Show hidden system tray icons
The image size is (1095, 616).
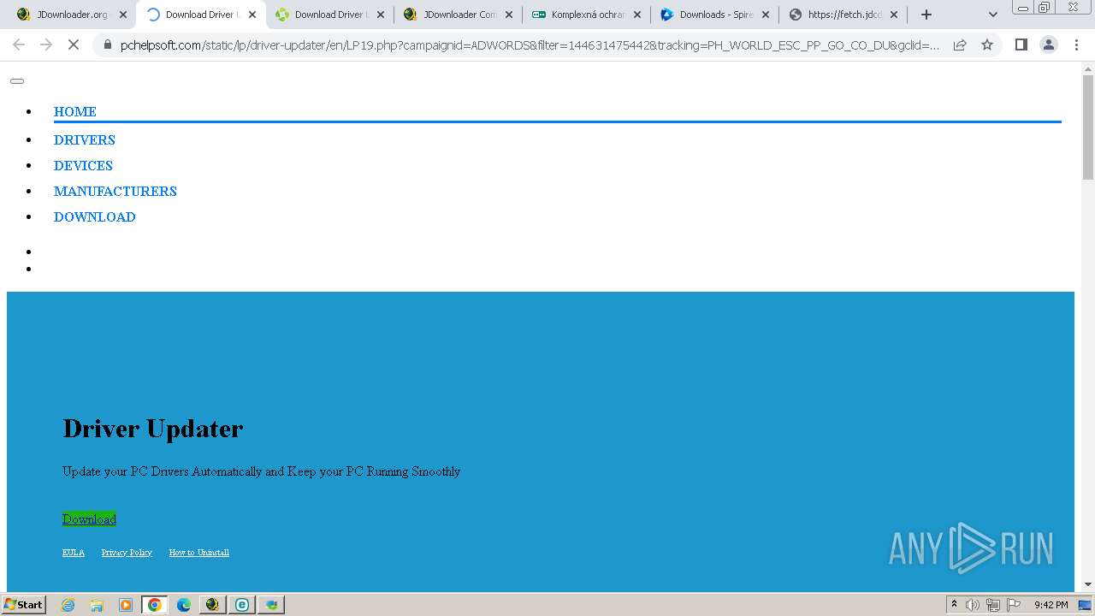click(954, 605)
